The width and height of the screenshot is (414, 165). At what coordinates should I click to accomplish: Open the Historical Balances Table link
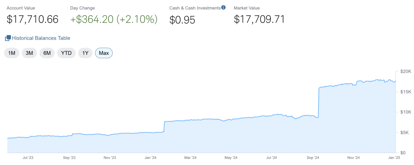(41, 38)
